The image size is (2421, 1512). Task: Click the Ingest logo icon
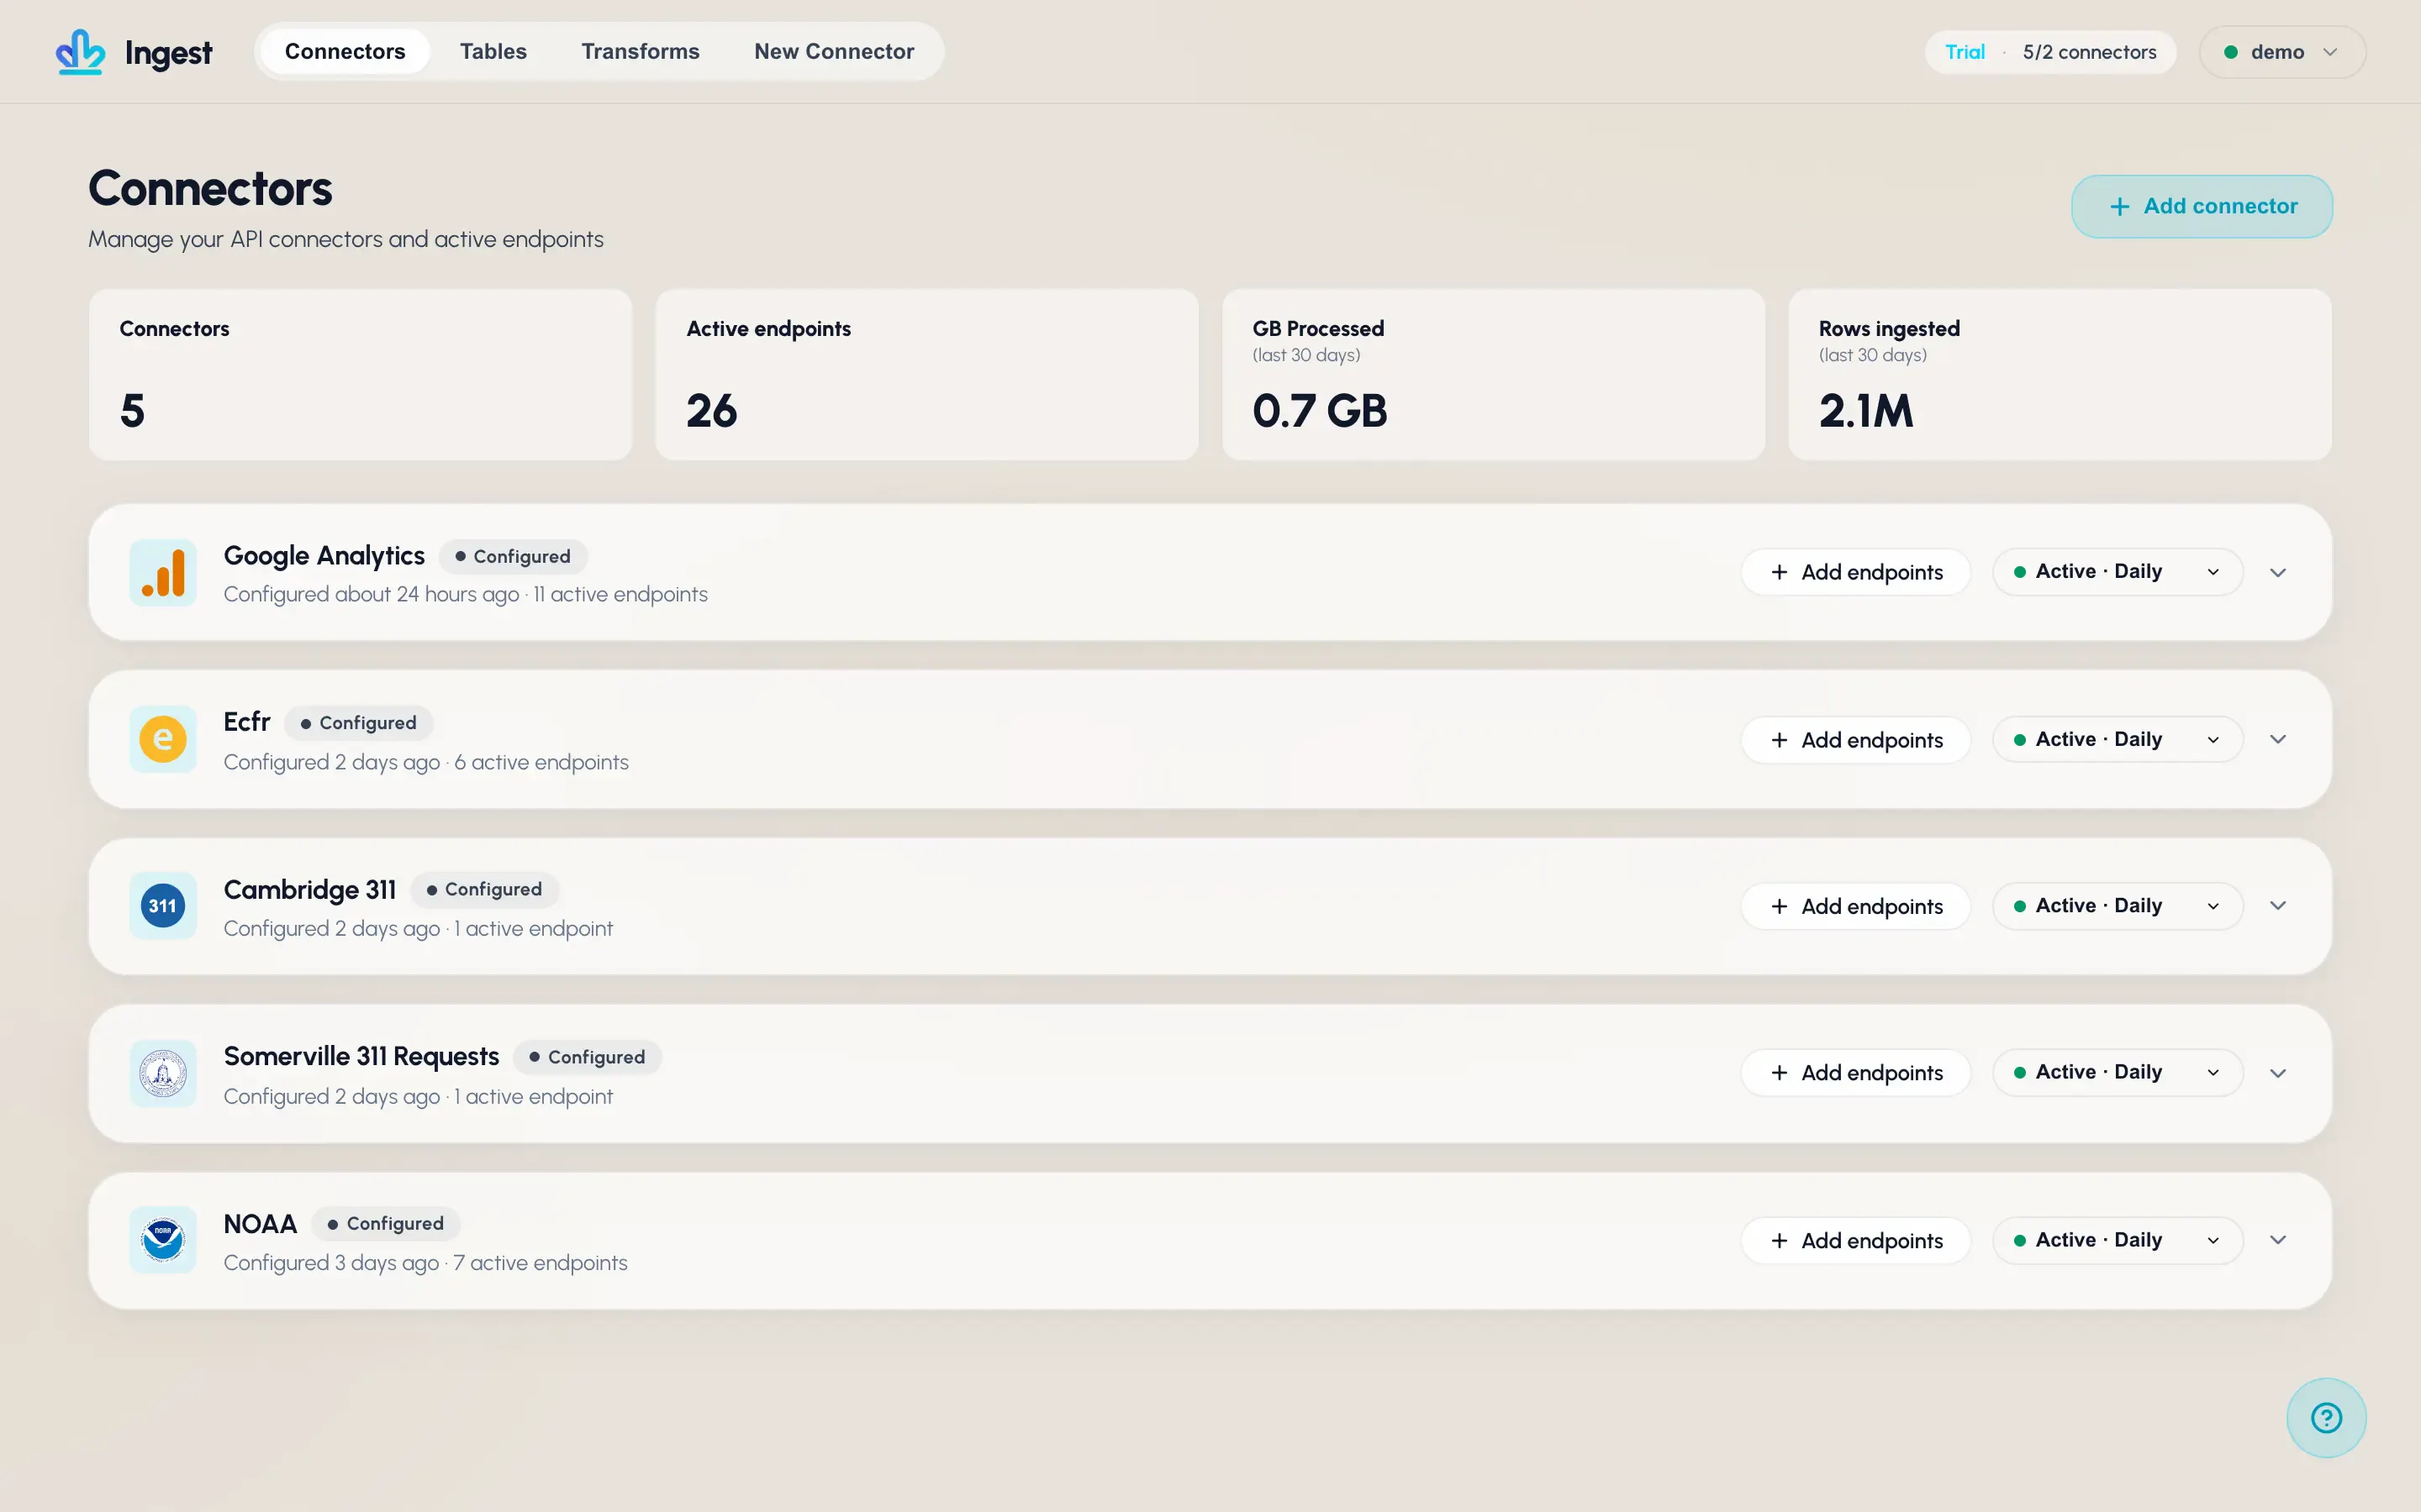80,52
